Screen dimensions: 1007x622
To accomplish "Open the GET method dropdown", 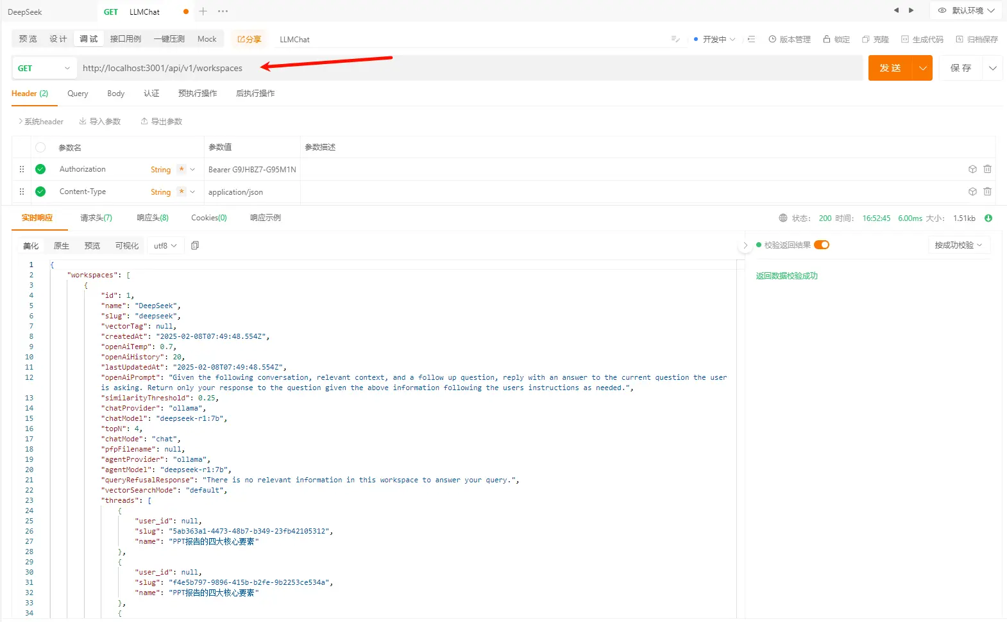I will coord(44,68).
